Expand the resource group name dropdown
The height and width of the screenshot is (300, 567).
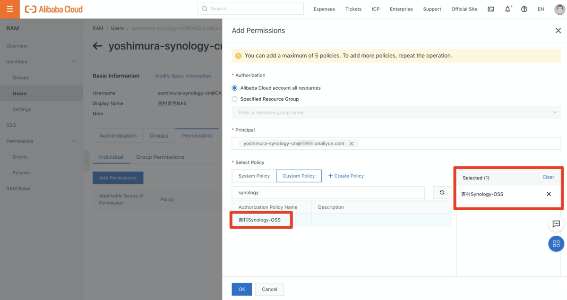click(555, 112)
